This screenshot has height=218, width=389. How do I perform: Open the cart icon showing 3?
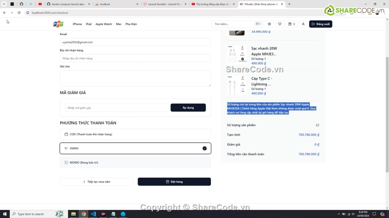(x=292, y=24)
